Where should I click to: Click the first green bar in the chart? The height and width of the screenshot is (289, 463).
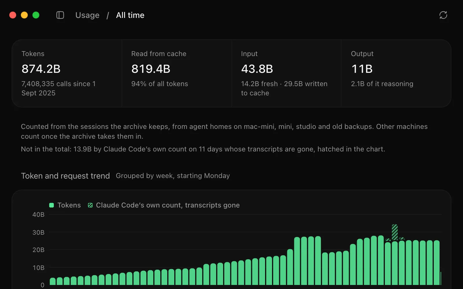click(x=53, y=281)
